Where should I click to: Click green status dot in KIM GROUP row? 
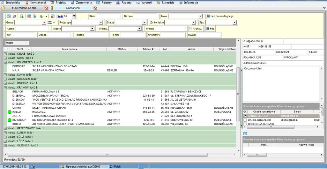click(9, 120)
